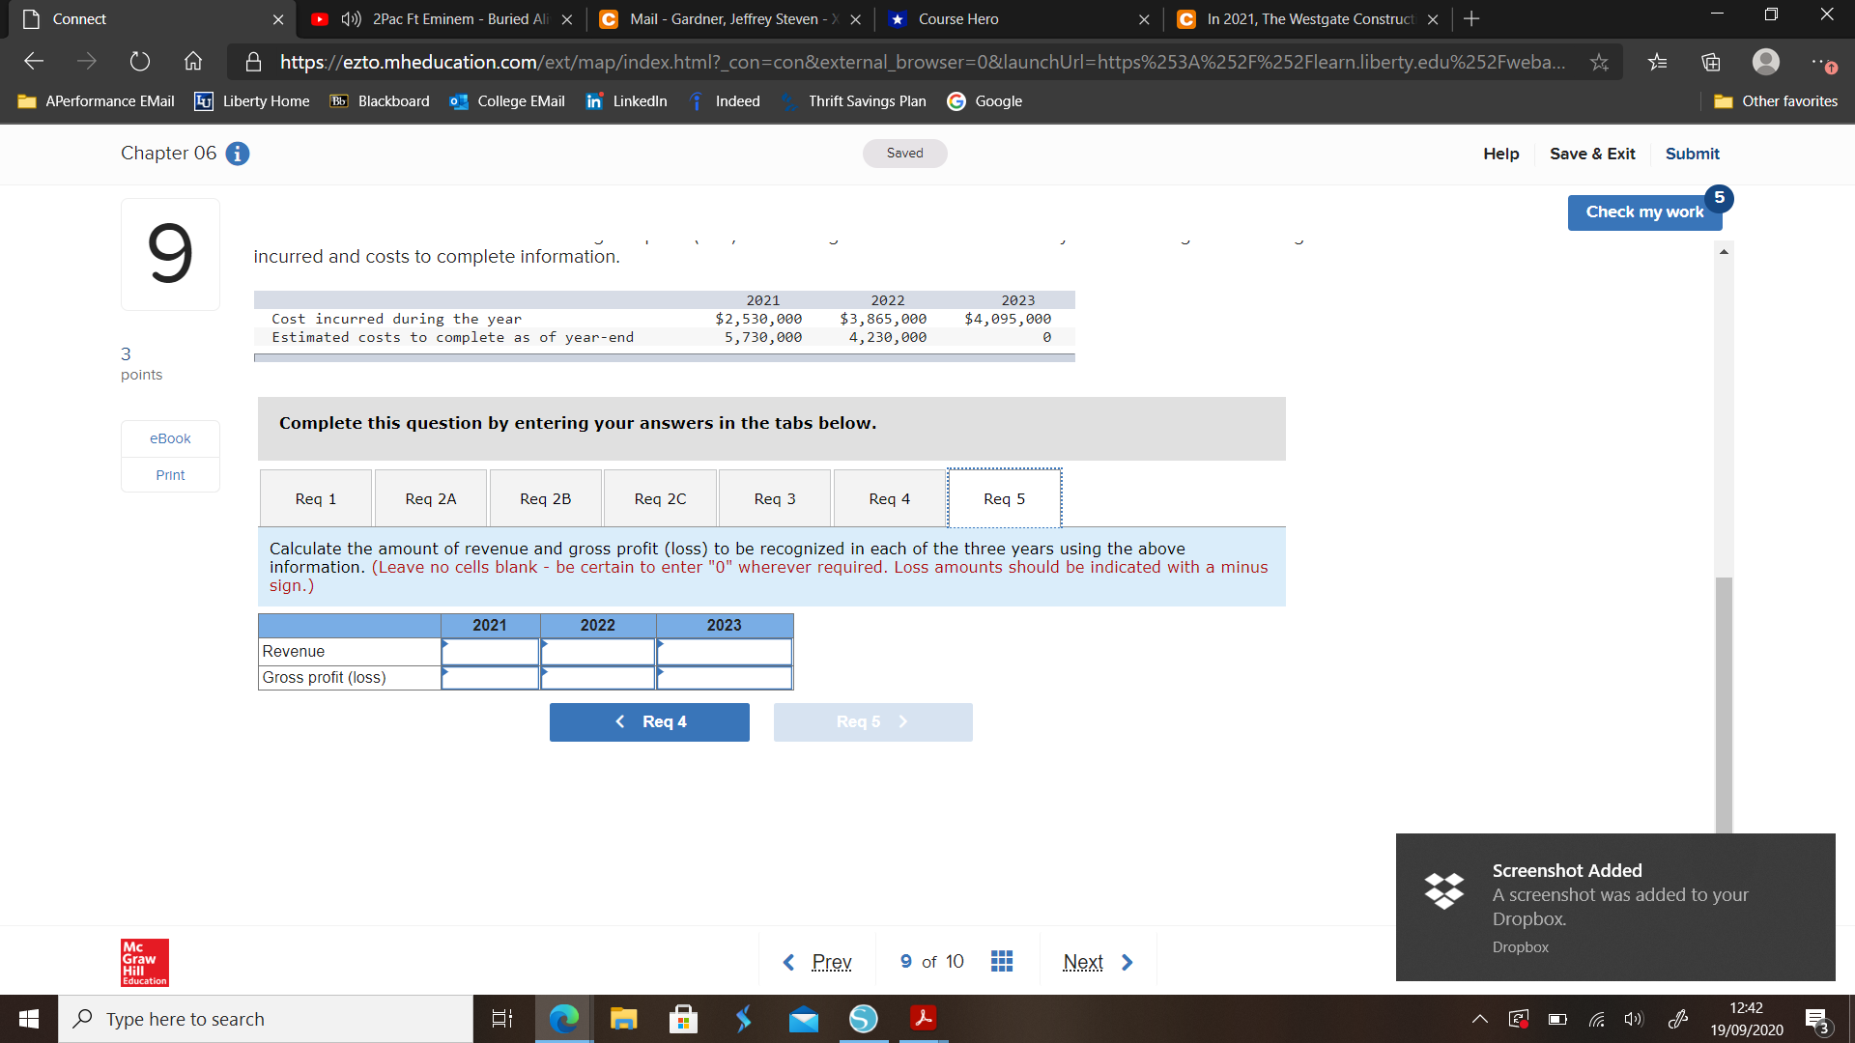This screenshot has height=1043, width=1855.
Task: Open Microsoft Edge from the taskbar
Action: tap(563, 1019)
